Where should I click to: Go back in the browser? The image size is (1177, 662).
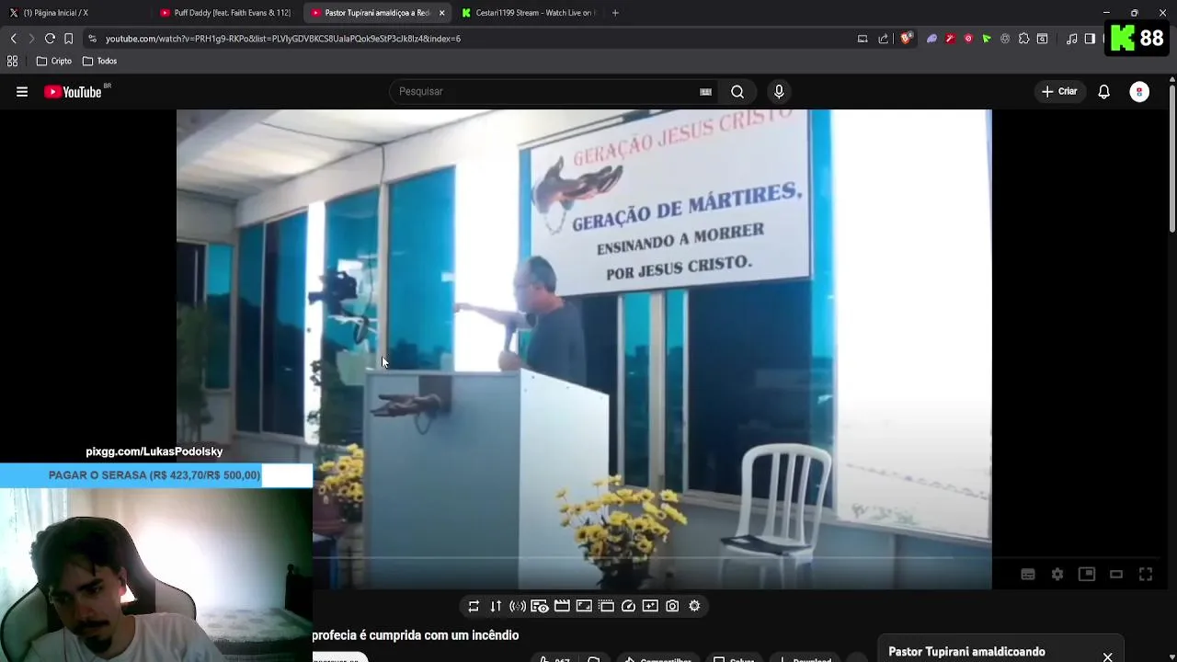point(13,39)
